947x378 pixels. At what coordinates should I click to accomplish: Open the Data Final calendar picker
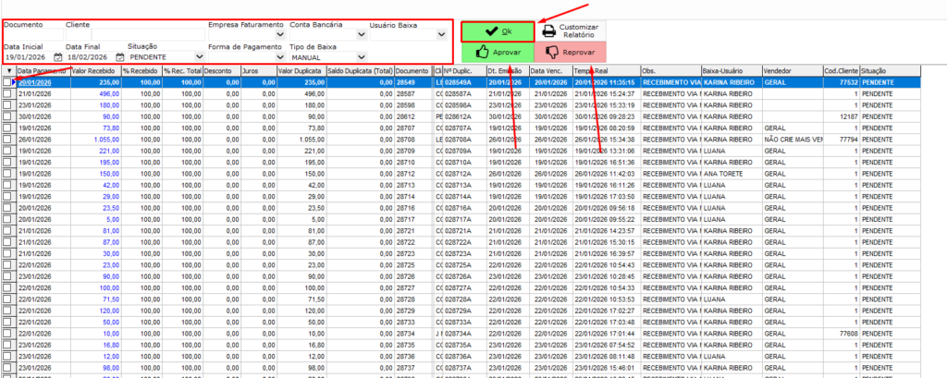119,57
